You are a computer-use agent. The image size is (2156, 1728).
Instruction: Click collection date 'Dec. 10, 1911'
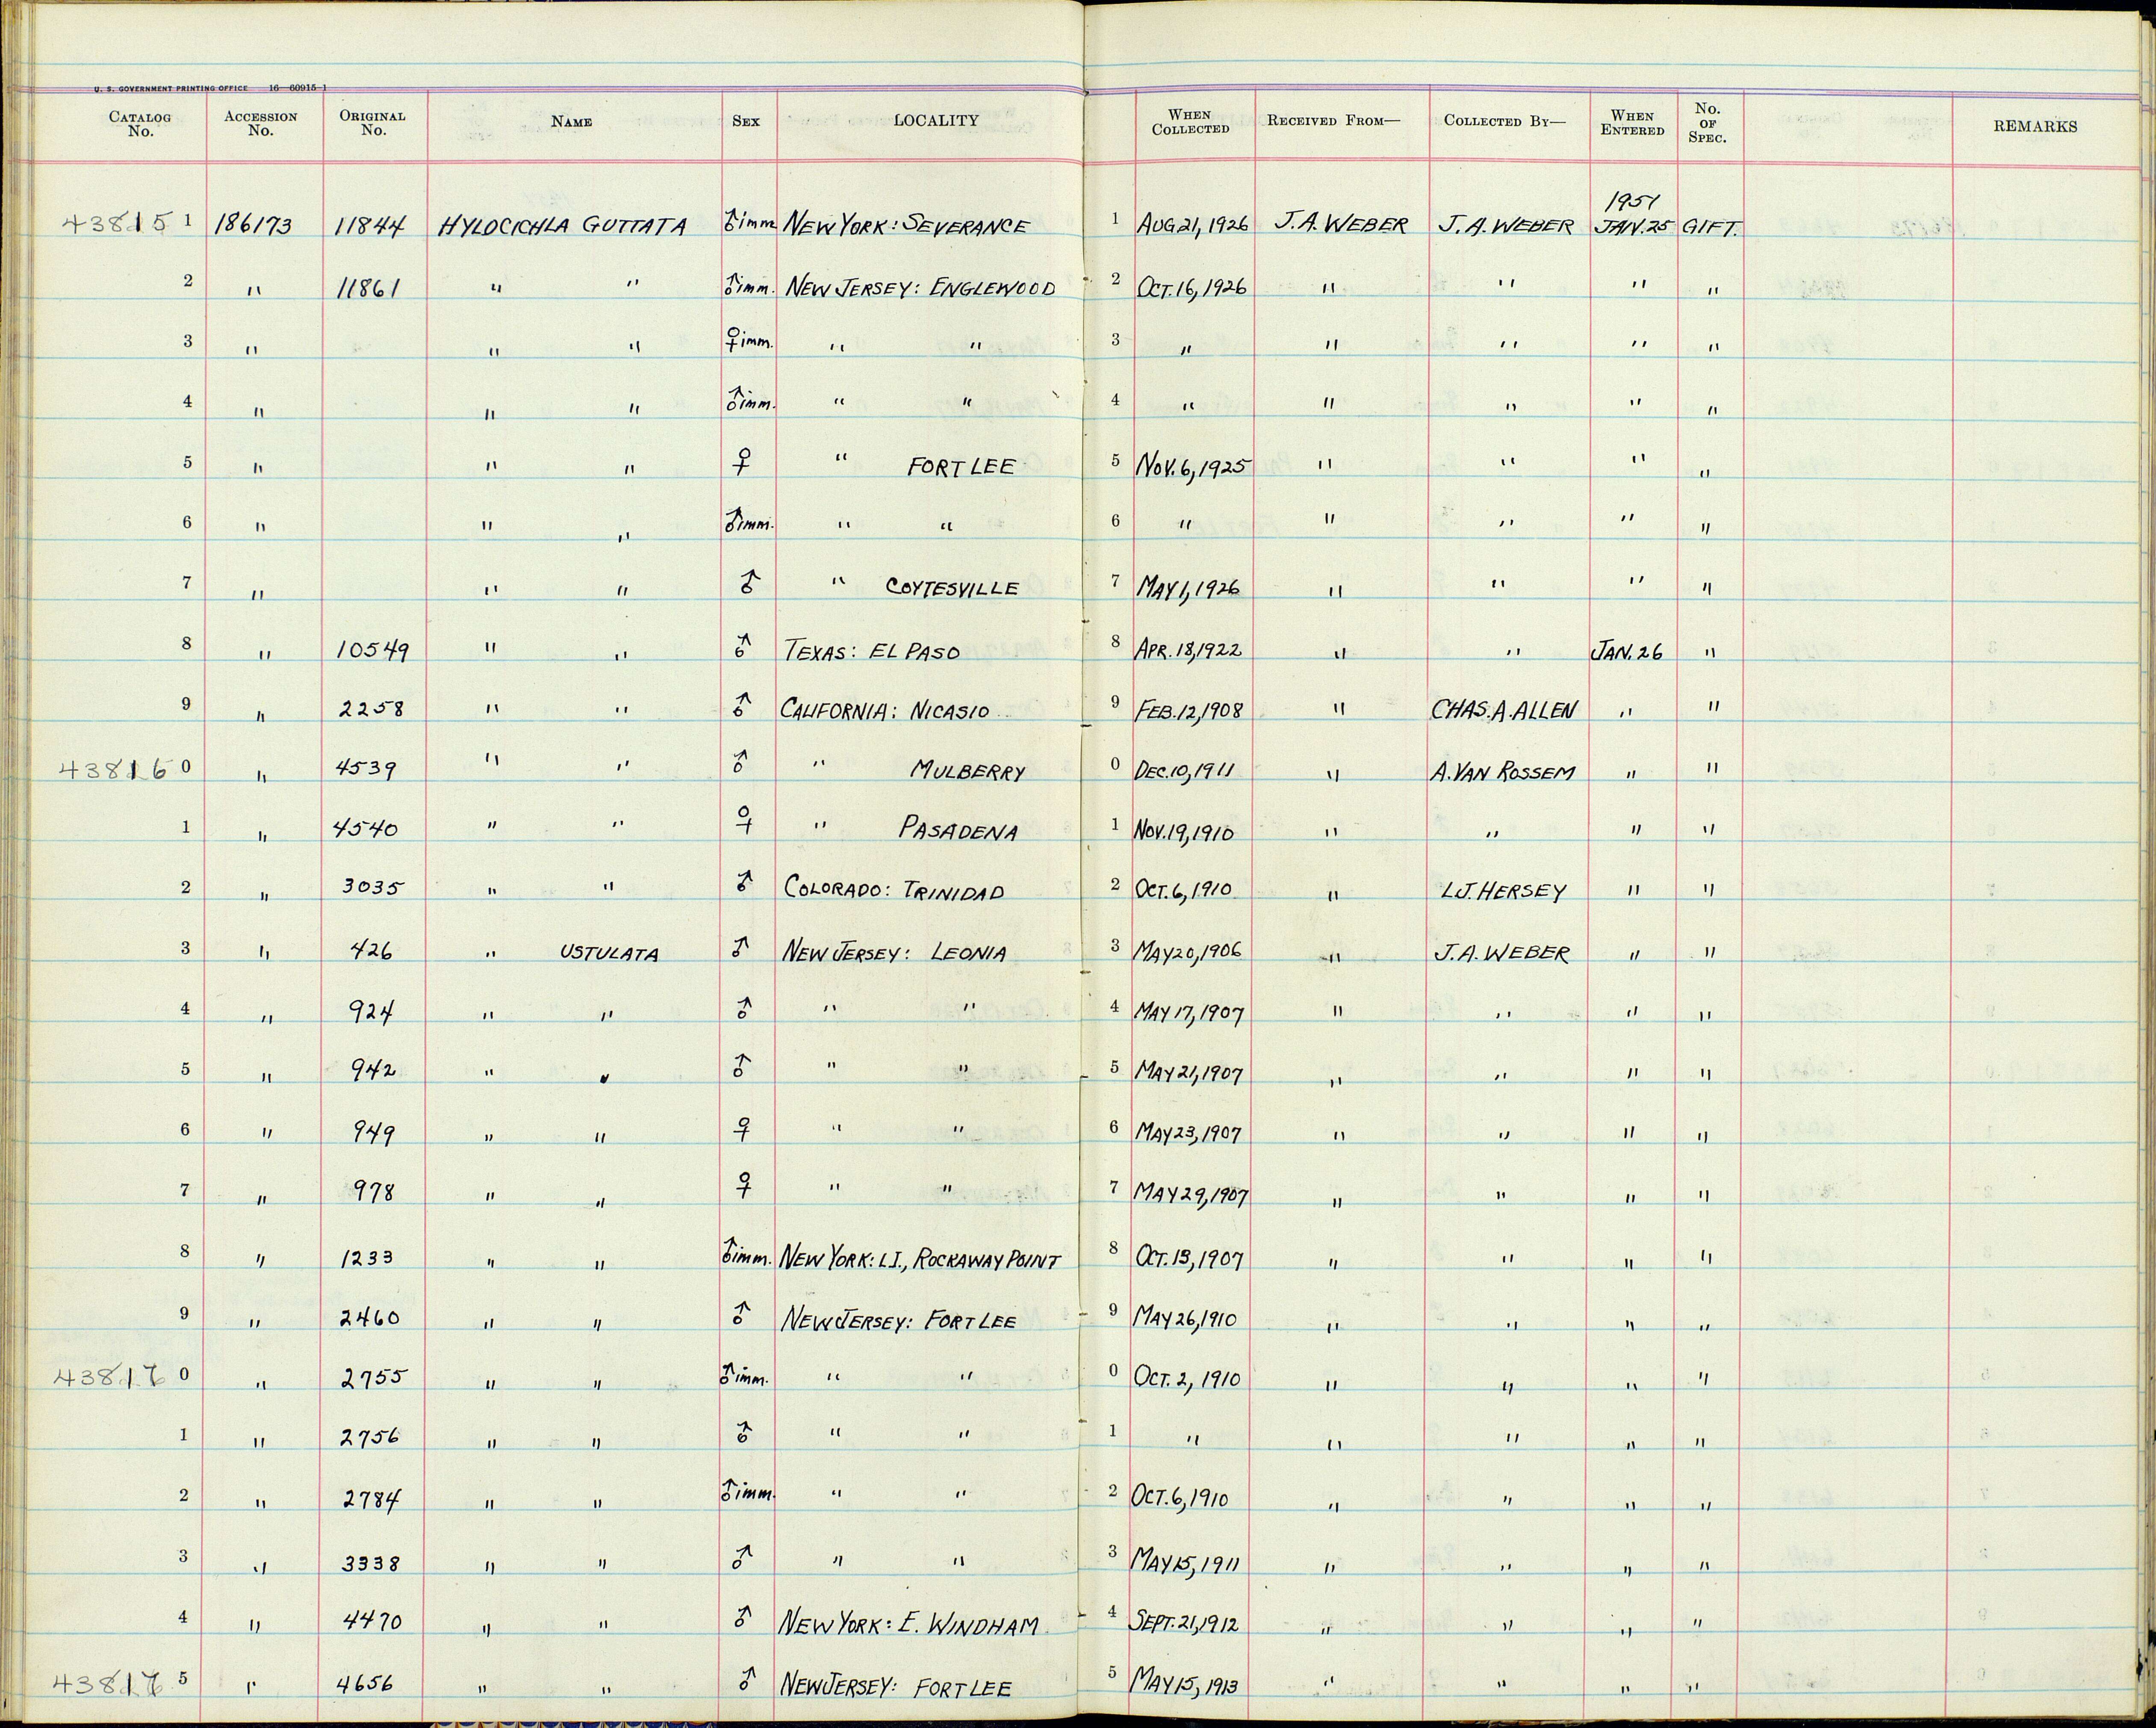point(1185,771)
